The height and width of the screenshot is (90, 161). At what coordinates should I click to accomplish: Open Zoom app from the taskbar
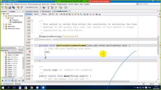click(x=37, y=88)
